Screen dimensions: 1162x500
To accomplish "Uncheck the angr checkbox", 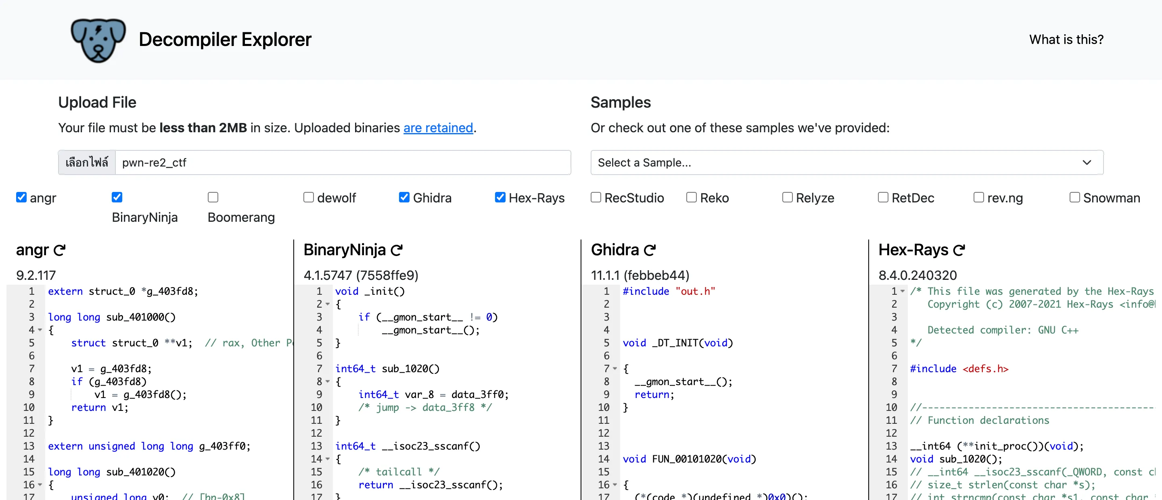I will pos(21,198).
